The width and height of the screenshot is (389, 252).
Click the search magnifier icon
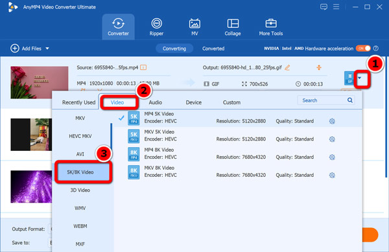pyautogui.click(x=350, y=100)
